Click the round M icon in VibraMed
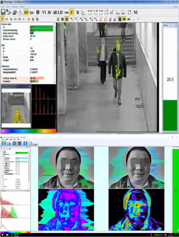The width and height of the screenshot is (179, 237). coord(30,143)
